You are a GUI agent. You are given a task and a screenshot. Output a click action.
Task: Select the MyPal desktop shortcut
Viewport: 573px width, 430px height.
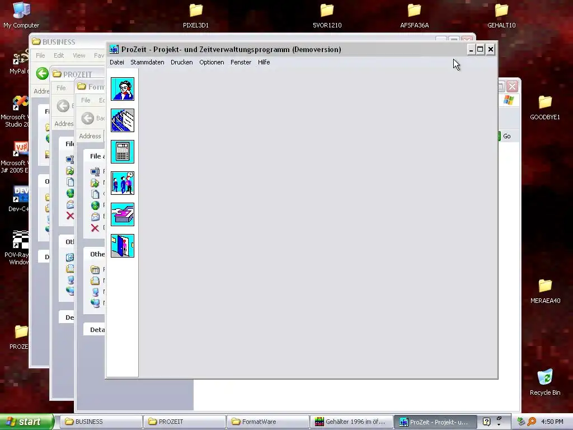pos(19,62)
